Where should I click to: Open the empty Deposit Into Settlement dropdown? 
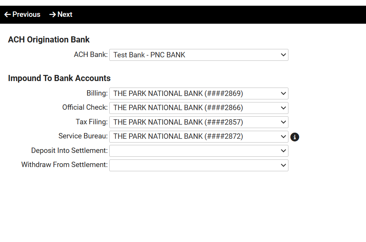click(199, 151)
